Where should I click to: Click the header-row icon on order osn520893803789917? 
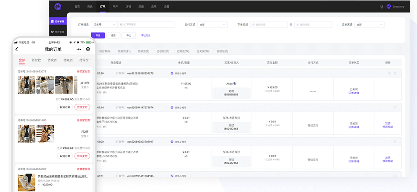[395, 141]
